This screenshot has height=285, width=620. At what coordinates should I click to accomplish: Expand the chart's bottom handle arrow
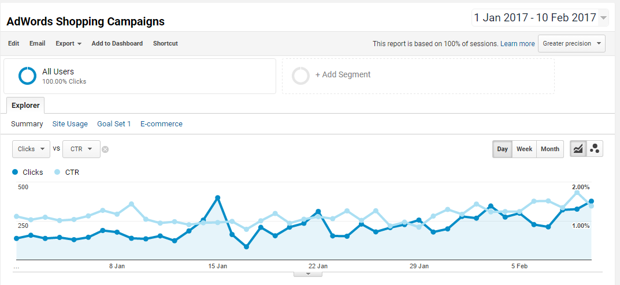[308, 274]
